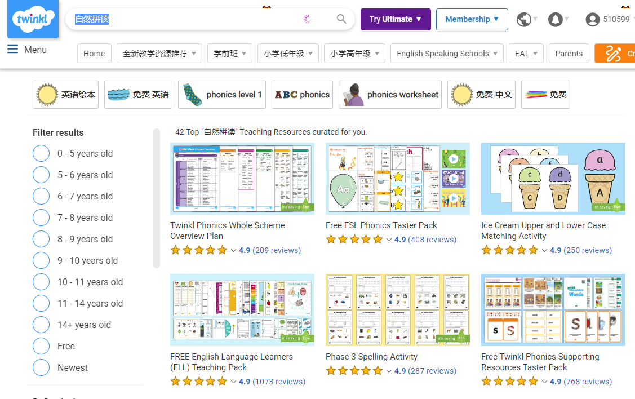Select the 11 - 14 years old filter
The width and height of the screenshot is (635, 399).
pyautogui.click(x=41, y=303)
